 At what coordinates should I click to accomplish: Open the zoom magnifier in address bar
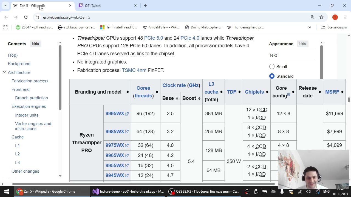coord(312,17)
